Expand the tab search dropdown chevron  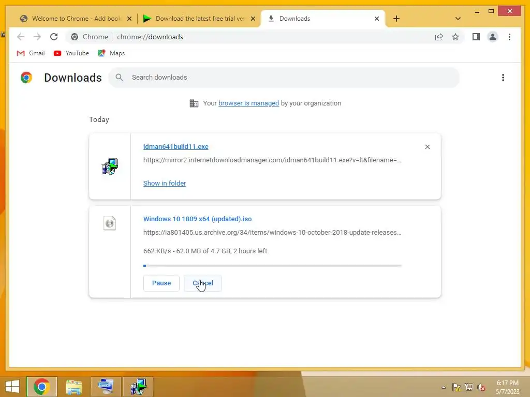coord(458,19)
